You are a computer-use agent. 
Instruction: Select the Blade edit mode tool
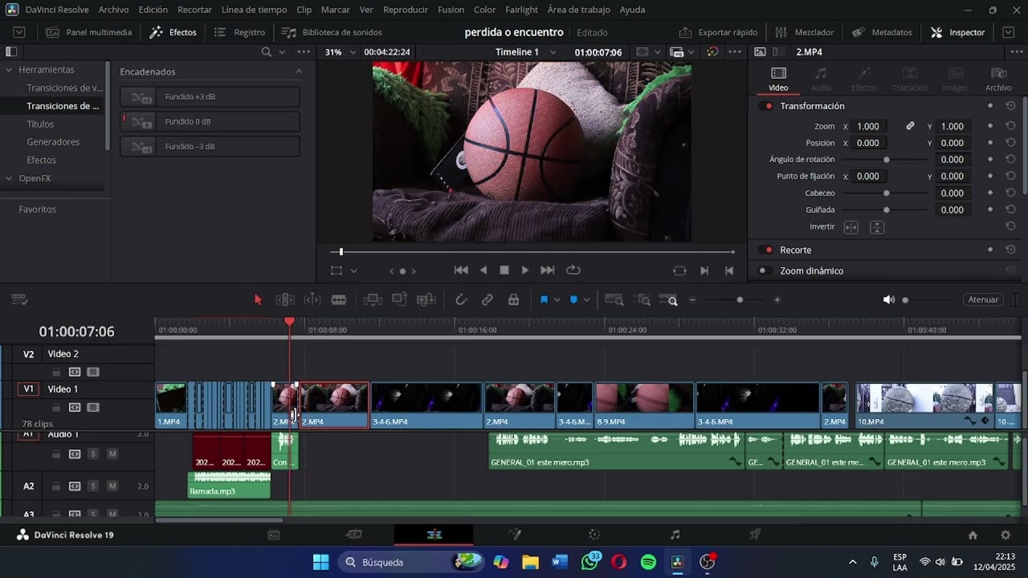[x=339, y=299]
